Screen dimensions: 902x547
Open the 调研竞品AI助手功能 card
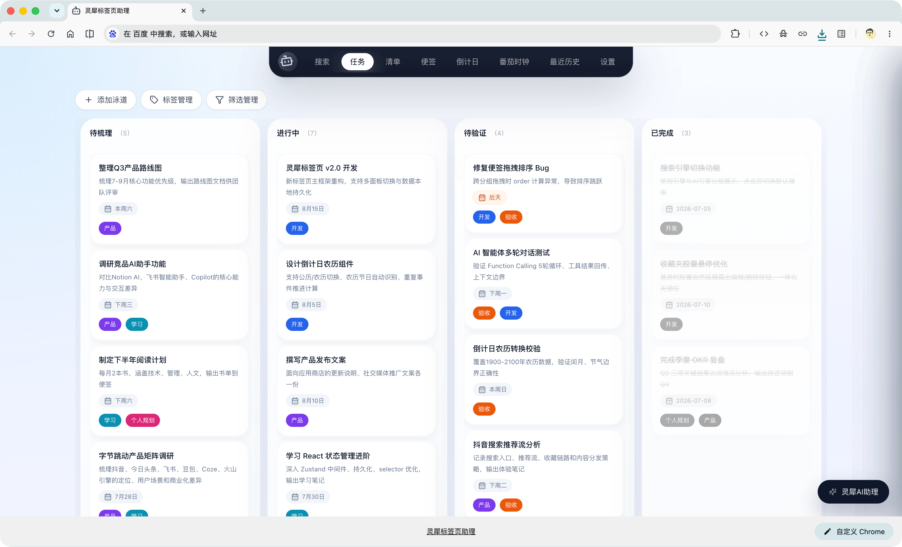[x=169, y=295]
